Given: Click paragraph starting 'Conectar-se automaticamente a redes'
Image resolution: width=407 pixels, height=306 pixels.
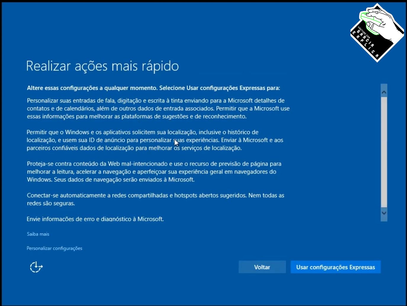Looking at the screenshot, I should 155,199.
